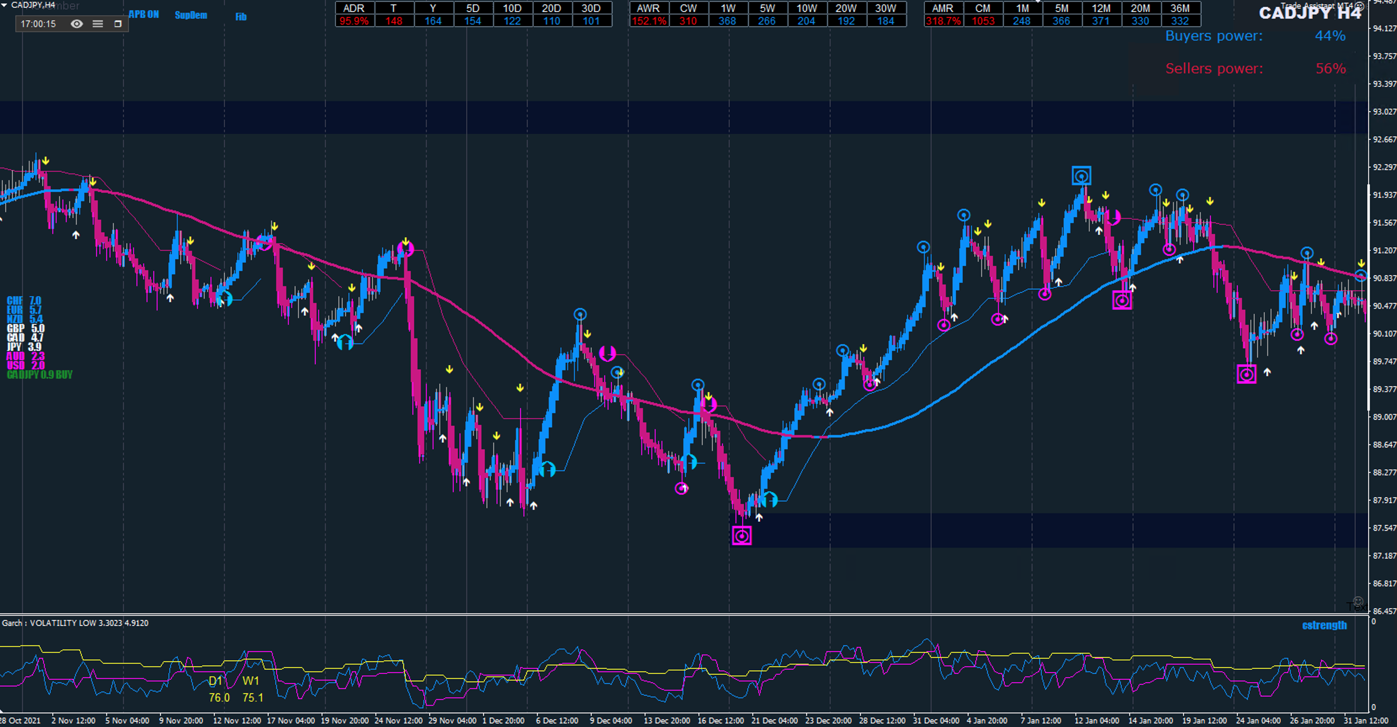Click the Sellers power percentage value
This screenshot has height=727, width=1397.
tap(1330, 69)
